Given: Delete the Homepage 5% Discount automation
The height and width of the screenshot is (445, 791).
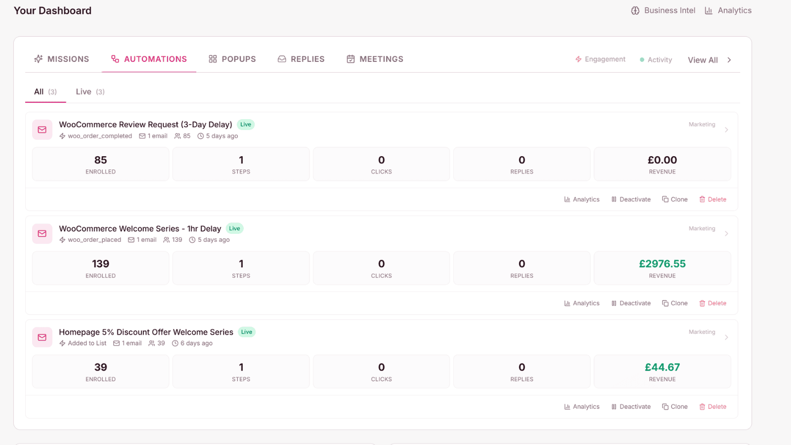Looking at the screenshot, I should coord(713,406).
